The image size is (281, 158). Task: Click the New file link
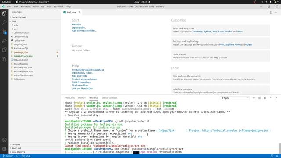pyautogui.click(x=76, y=25)
